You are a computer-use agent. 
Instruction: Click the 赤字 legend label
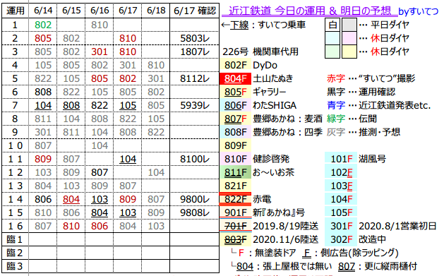pos(336,78)
